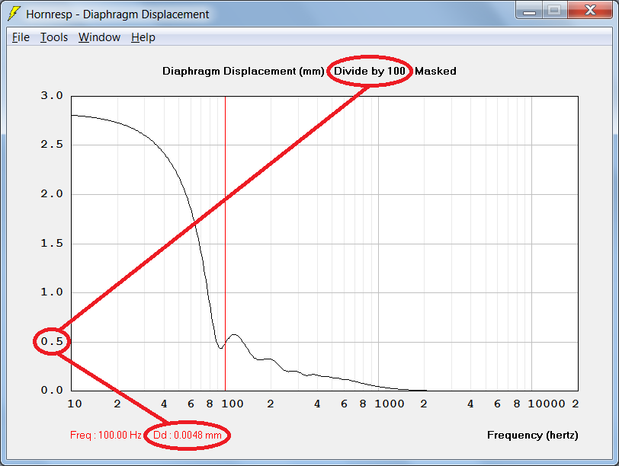Click the 'Diaphragm Displacement (mm)' chart title
Viewport: 619px width, 466px height.
click(243, 71)
